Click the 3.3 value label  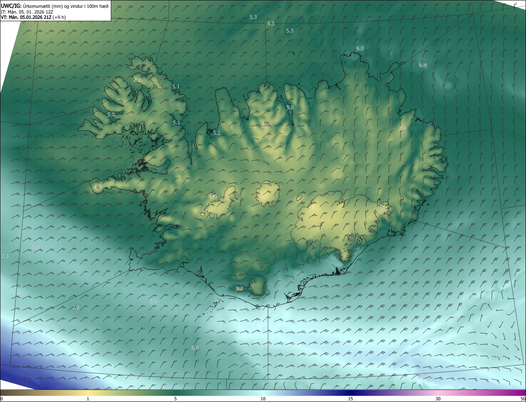point(239,289)
